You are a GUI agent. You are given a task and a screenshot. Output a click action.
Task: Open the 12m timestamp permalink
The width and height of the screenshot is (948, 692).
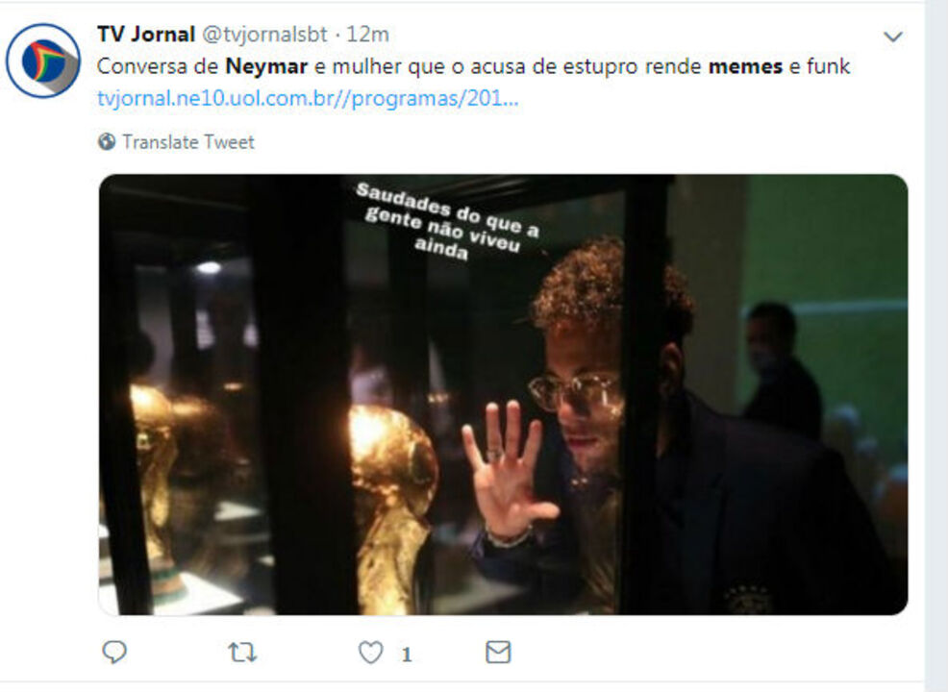click(367, 35)
